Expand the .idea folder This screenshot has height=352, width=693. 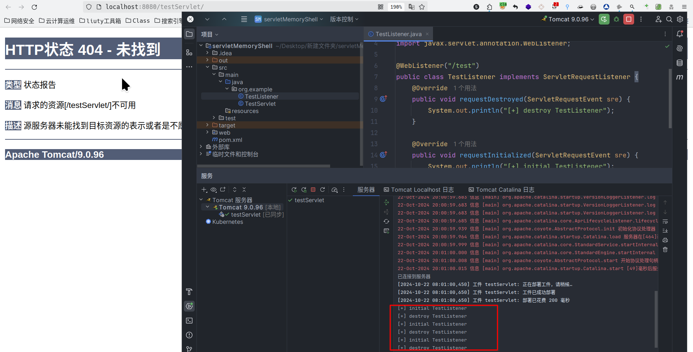[x=208, y=53]
